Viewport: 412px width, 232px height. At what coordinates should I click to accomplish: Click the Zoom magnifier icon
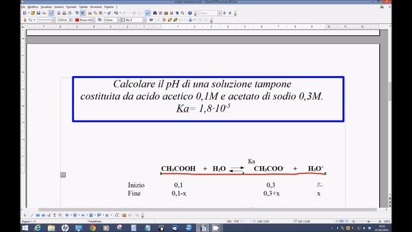pos(182,13)
